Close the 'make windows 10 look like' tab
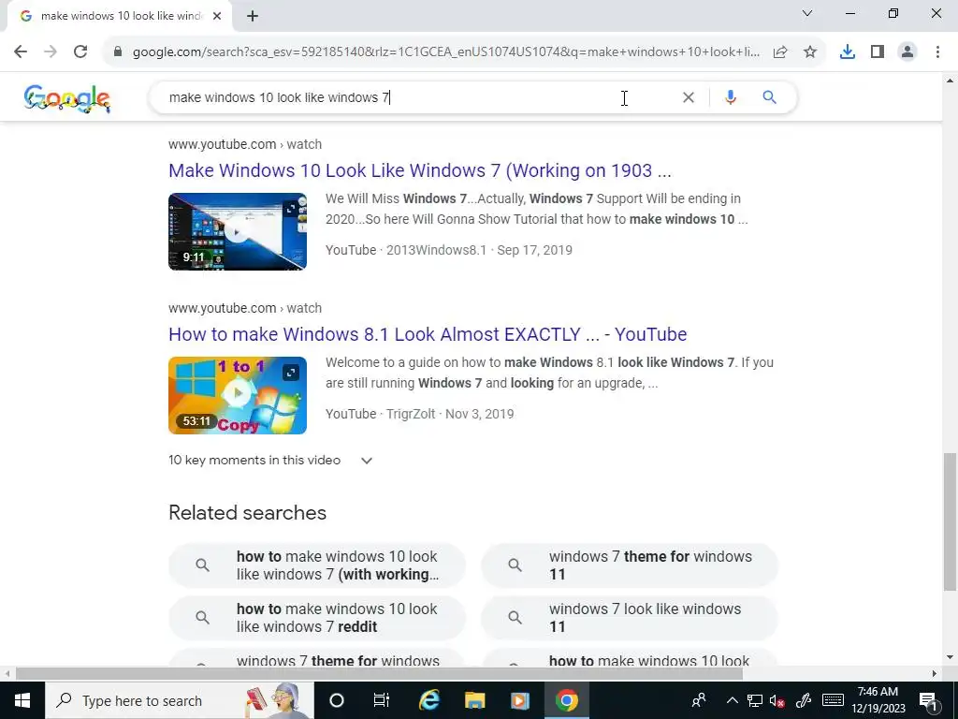Viewport: 958px width, 719px height. (x=217, y=17)
